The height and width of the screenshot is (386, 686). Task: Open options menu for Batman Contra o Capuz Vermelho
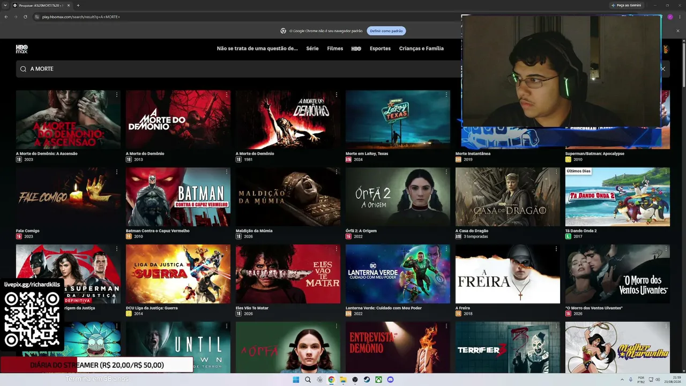pos(227,172)
